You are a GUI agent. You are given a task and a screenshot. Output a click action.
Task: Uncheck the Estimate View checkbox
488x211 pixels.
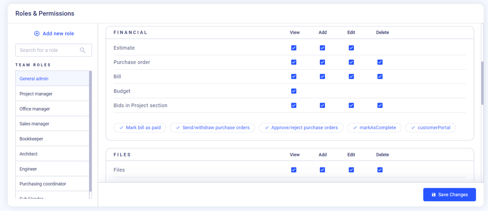click(x=294, y=48)
